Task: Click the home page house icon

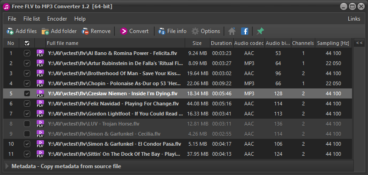Action: tap(232, 31)
